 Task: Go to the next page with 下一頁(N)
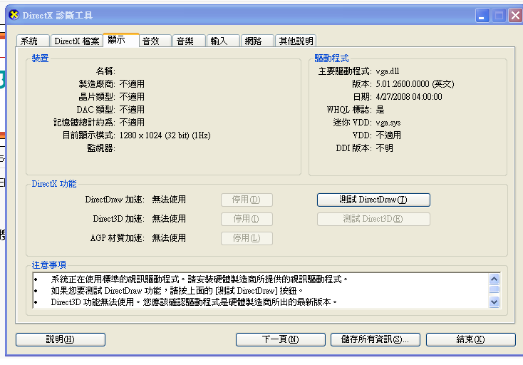click(x=281, y=339)
